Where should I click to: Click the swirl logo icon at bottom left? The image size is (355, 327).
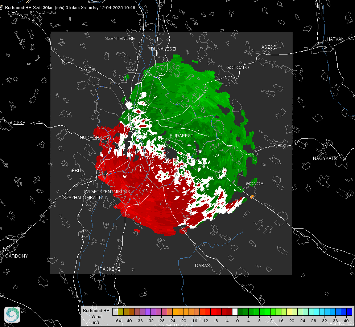pos(12,315)
